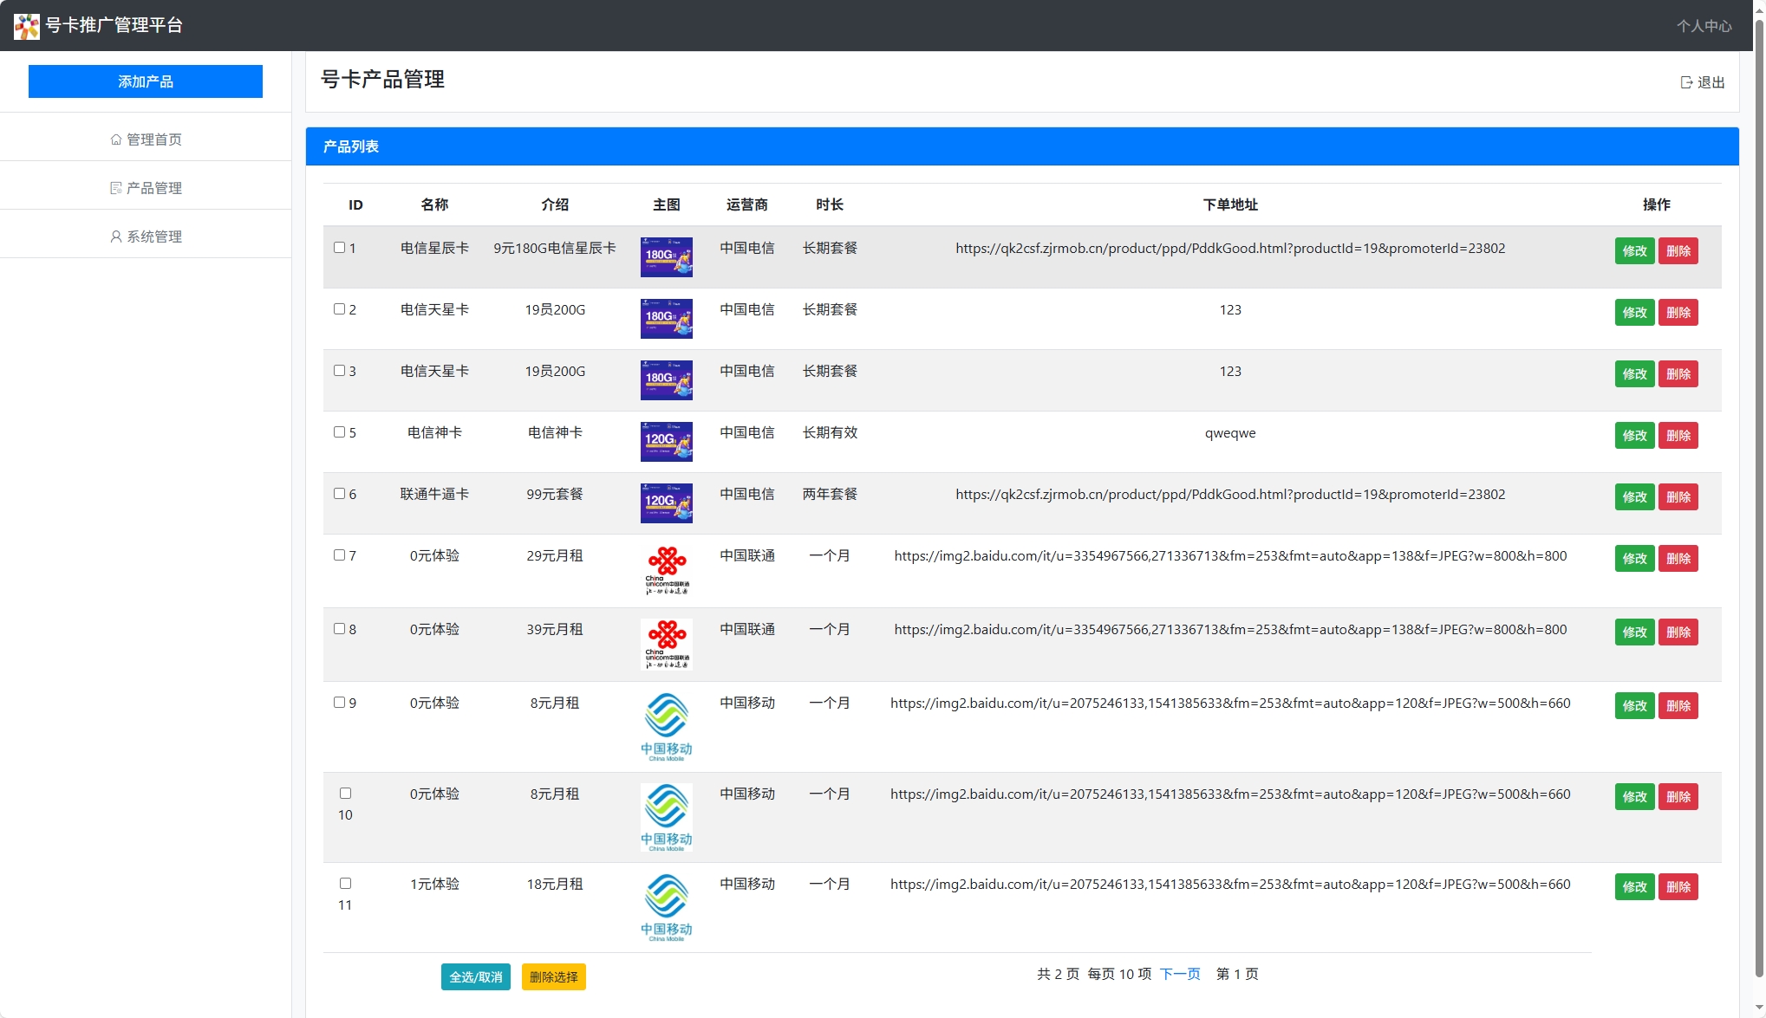Viewport: 1766px width, 1018px height.
Task: Check the checkbox for product ID 9
Action: pyautogui.click(x=340, y=703)
